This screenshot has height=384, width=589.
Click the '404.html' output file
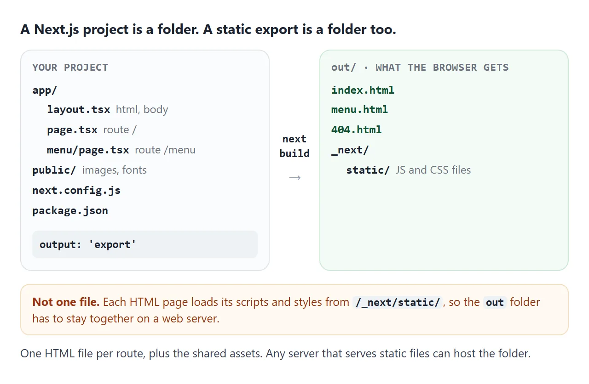coord(357,130)
